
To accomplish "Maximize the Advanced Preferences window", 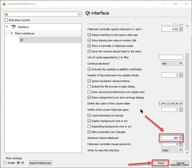I will [175, 4].
